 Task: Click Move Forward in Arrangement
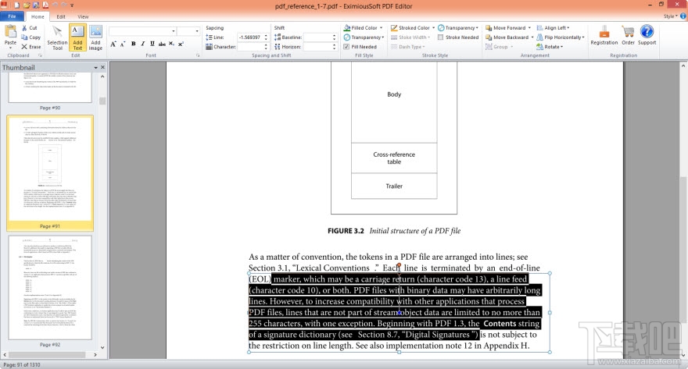click(x=508, y=27)
